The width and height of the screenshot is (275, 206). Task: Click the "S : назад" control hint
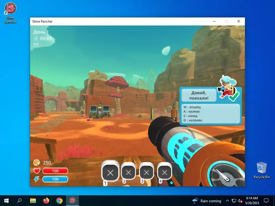coord(190,116)
